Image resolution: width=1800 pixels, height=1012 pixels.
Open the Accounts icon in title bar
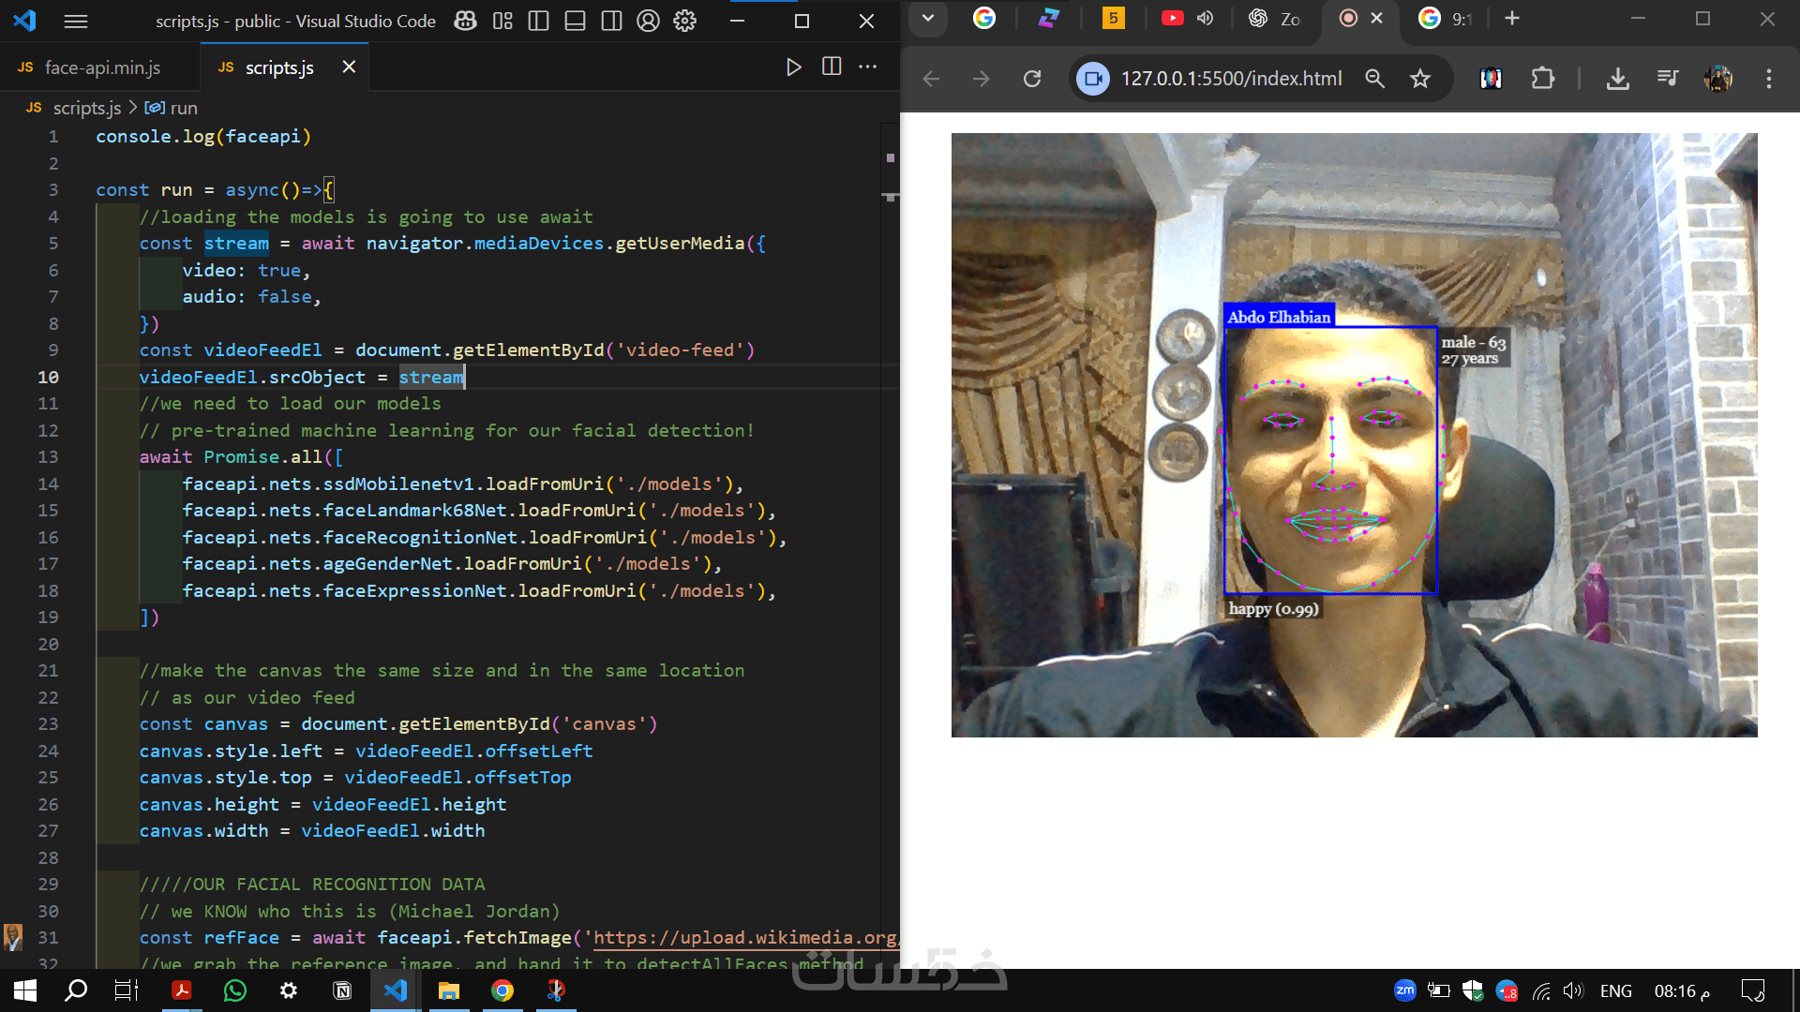point(648,21)
